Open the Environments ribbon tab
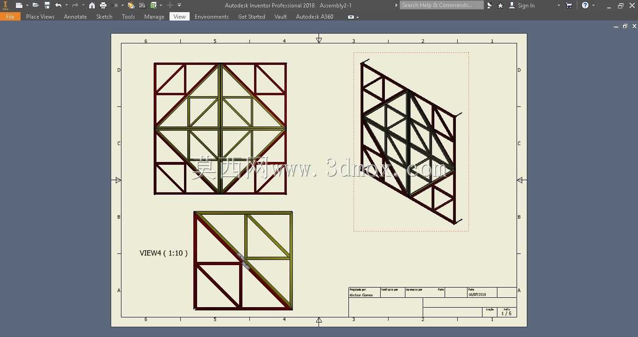The width and height of the screenshot is (638, 337). 212,17
